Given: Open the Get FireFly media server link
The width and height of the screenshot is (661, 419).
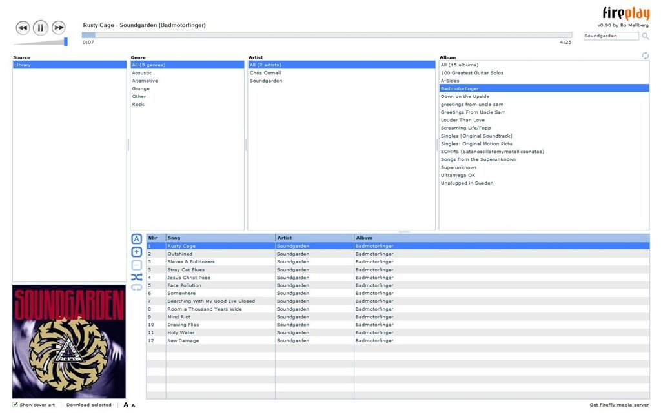Looking at the screenshot, I should click(x=619, y=405).
